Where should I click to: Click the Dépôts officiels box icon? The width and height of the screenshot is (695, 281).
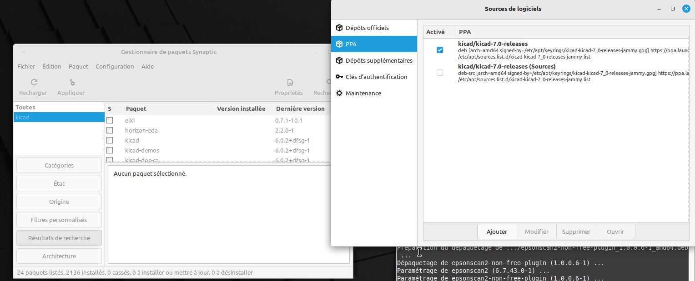[x=339, y=28]
